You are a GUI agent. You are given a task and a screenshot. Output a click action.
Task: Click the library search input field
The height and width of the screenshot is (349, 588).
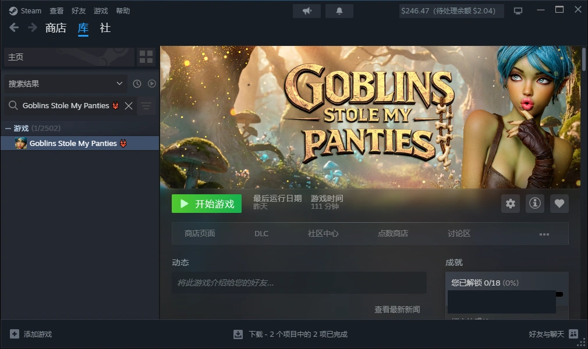[x=70, y=106]
